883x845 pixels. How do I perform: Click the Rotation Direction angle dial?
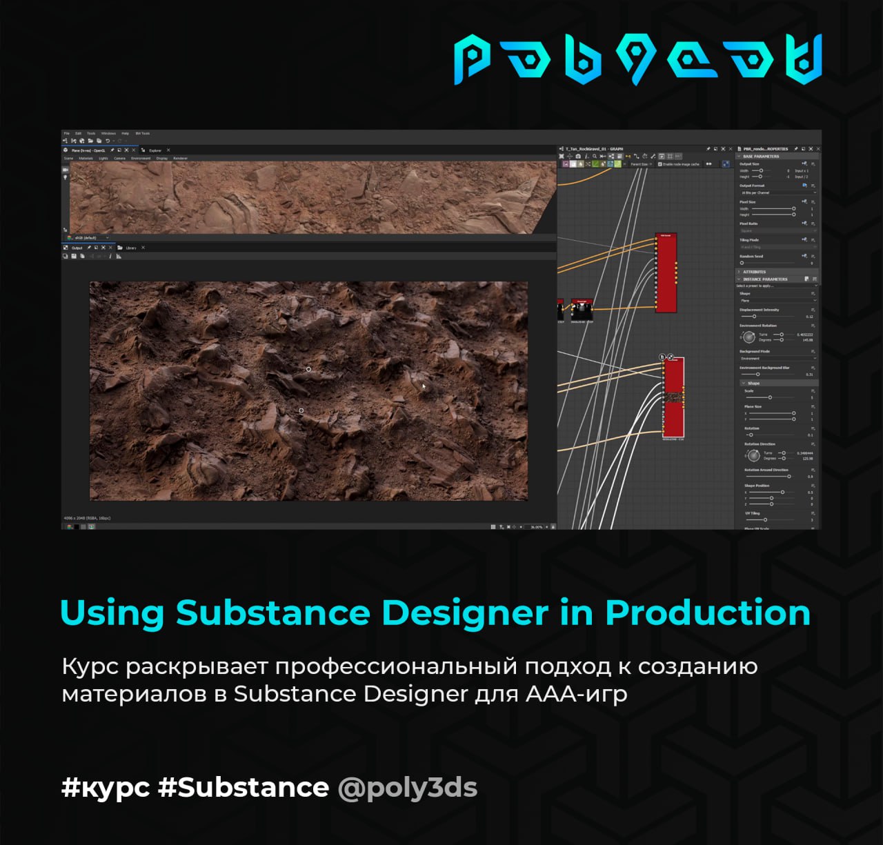click(x=753, y=455)
